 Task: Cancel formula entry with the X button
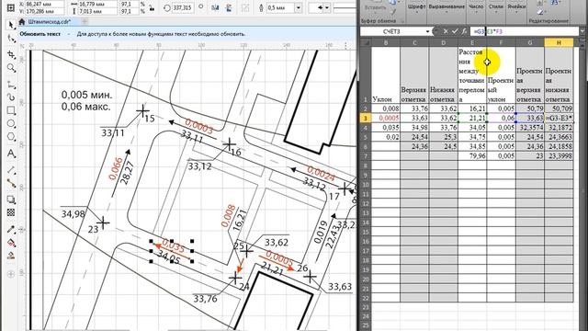point(446,31)
